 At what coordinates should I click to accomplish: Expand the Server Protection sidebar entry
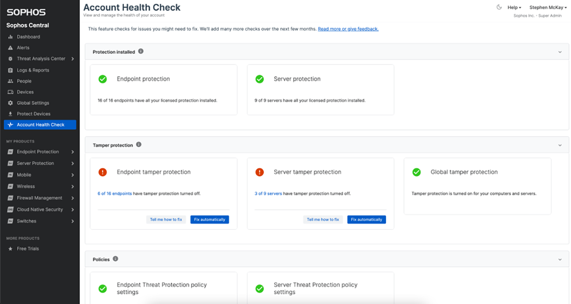coord(74,163)
